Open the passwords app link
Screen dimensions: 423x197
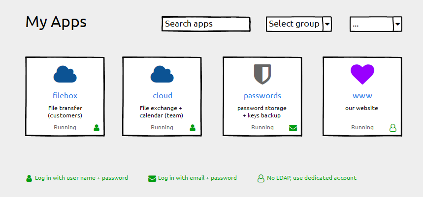click(262, 96)
